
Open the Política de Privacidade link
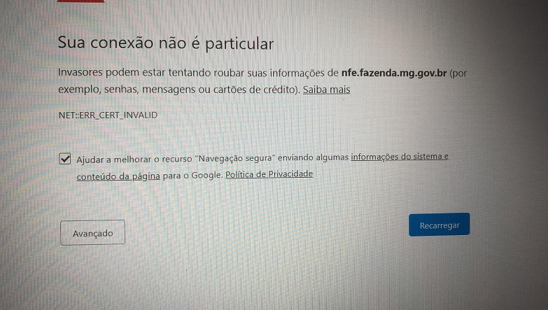(x=269, y=174)
